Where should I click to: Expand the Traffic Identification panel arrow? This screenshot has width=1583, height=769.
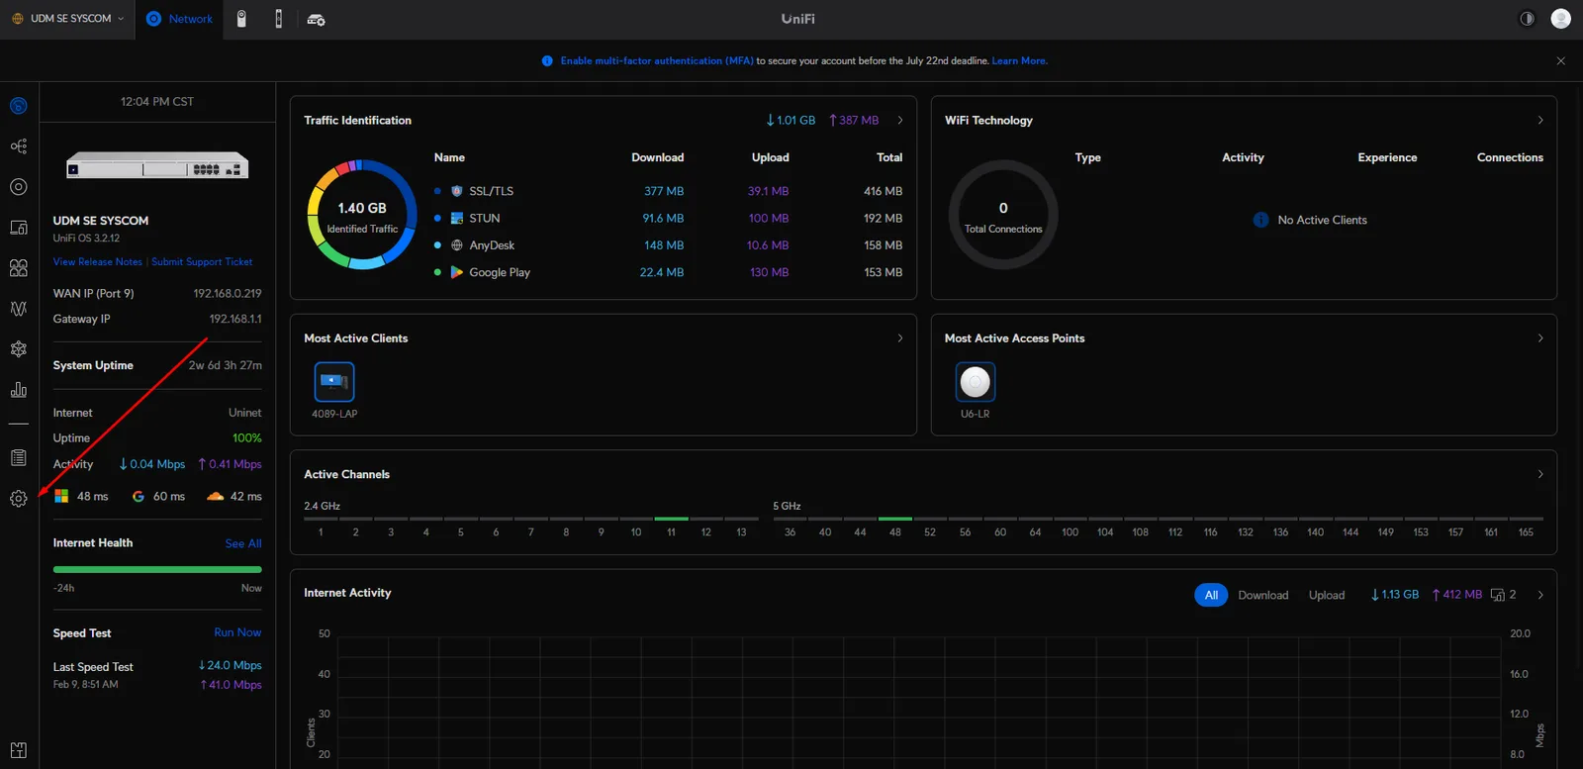click(x=900, y=120)
